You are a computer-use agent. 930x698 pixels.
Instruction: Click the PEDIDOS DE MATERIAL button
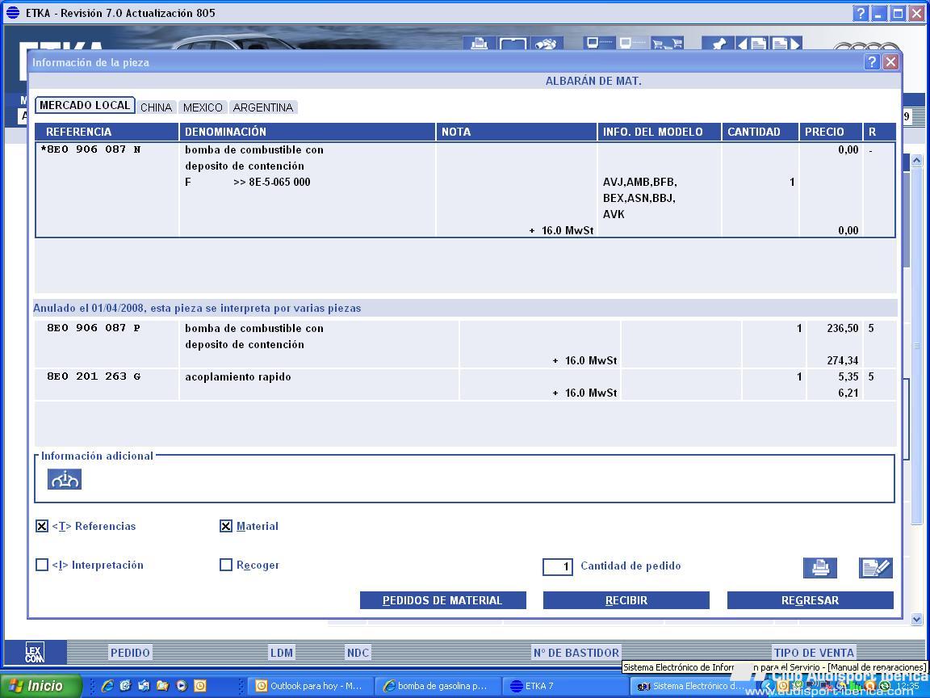pos(442,600)
